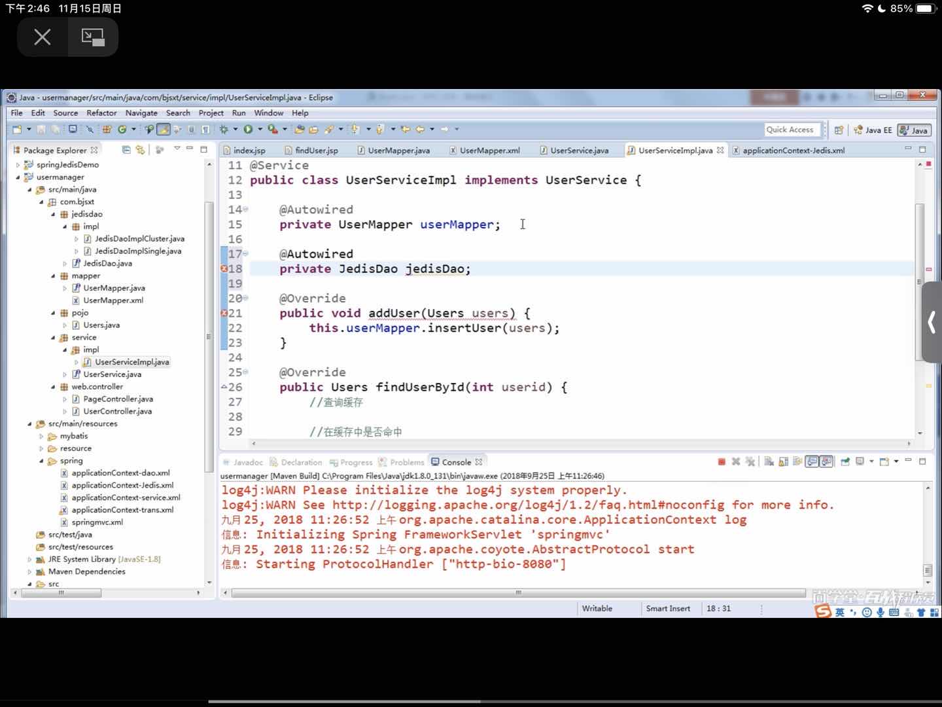Expand JedisDaoImplCluster.java tree node
The image size is (942, 707).
(x=77, y=239)
